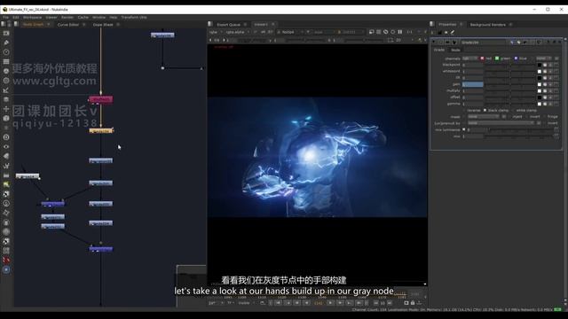Open the viewer B input dropdown
Screen dimensions: 568x319
[350, 32]
